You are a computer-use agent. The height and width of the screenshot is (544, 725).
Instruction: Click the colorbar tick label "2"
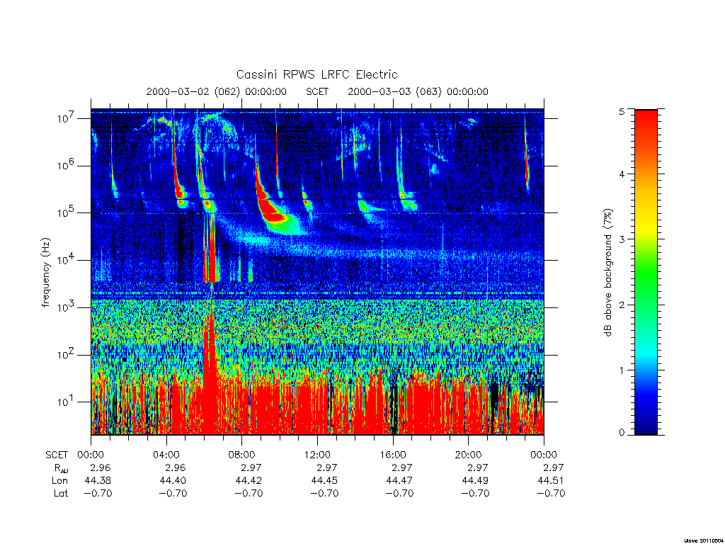[622, 305]
